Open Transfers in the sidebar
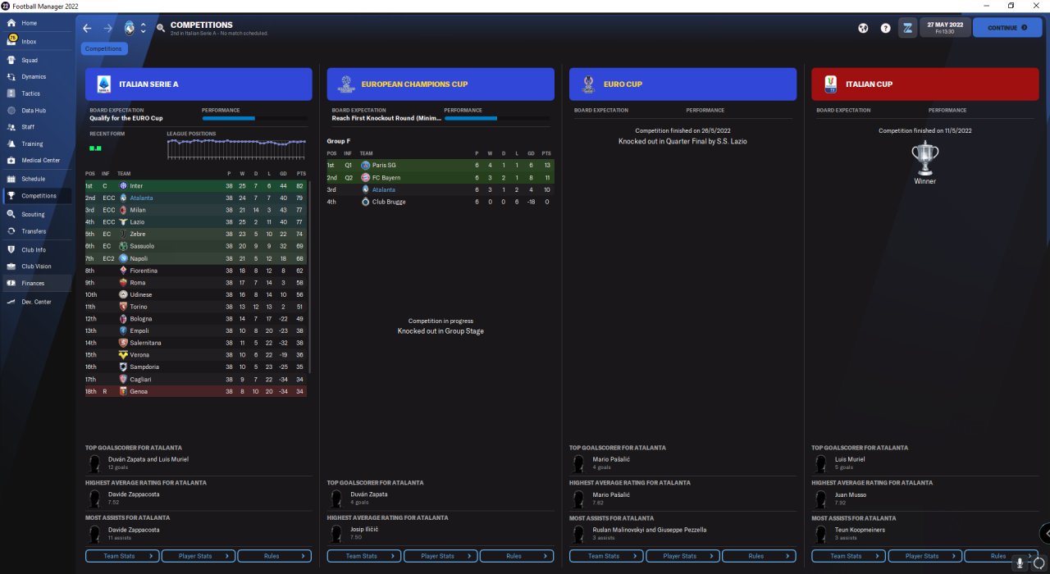The width and height of the screenshot is (1050, 574). 36,231
